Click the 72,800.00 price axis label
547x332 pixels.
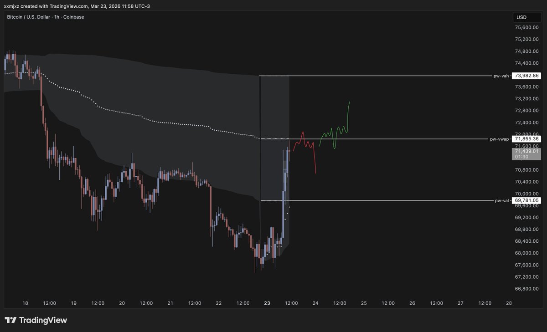[526, 111]
